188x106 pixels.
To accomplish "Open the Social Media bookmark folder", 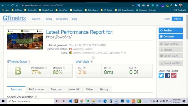I will [x=76, y=10].
